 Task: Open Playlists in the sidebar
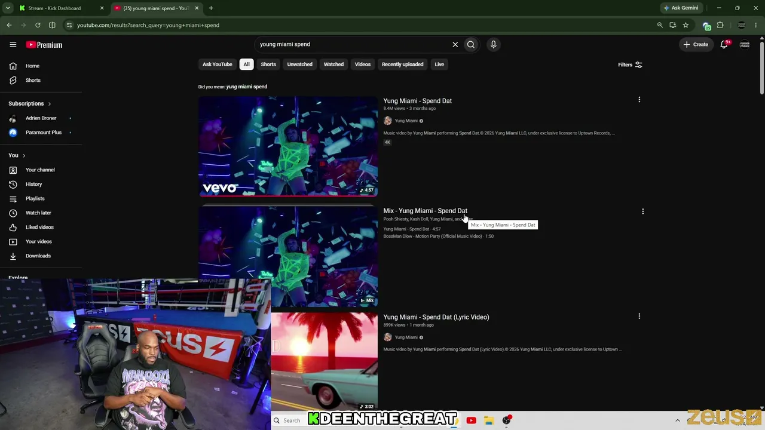35,198
